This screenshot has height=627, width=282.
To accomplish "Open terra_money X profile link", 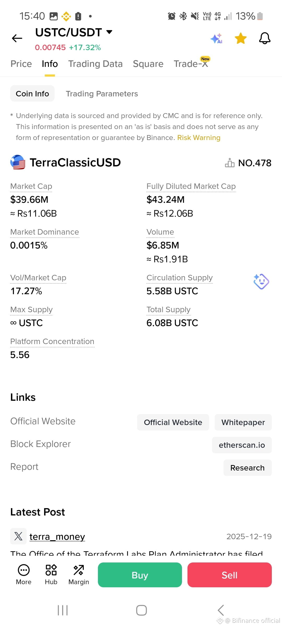I will click(57, 537).
